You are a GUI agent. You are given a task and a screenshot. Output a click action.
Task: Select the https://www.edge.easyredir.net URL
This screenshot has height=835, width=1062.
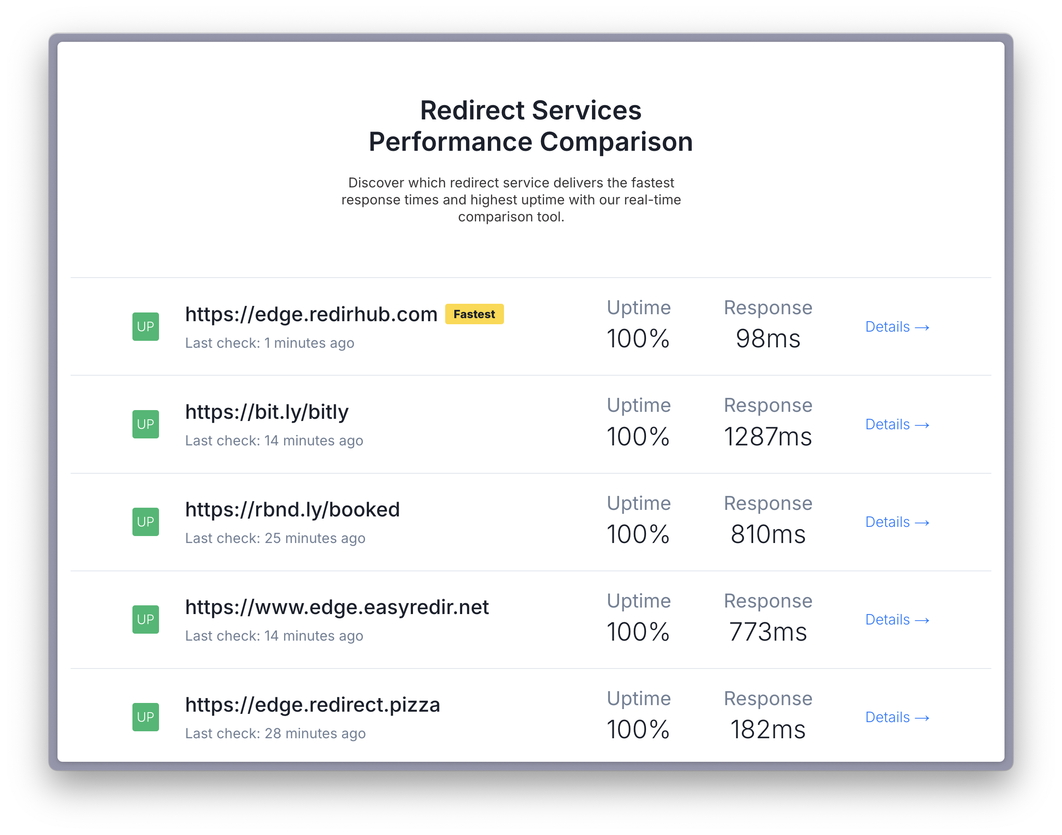point(337,607)
